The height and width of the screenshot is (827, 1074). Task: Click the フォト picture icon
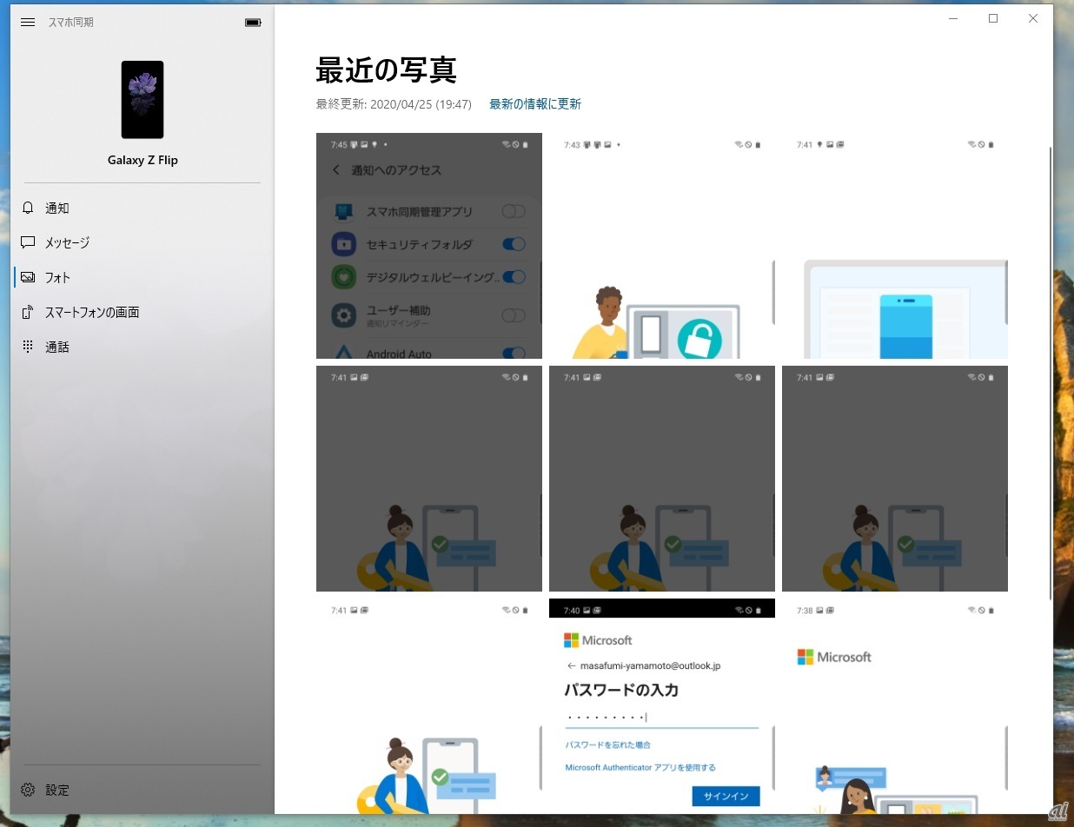pyautogui.click(x=28, y=278)
